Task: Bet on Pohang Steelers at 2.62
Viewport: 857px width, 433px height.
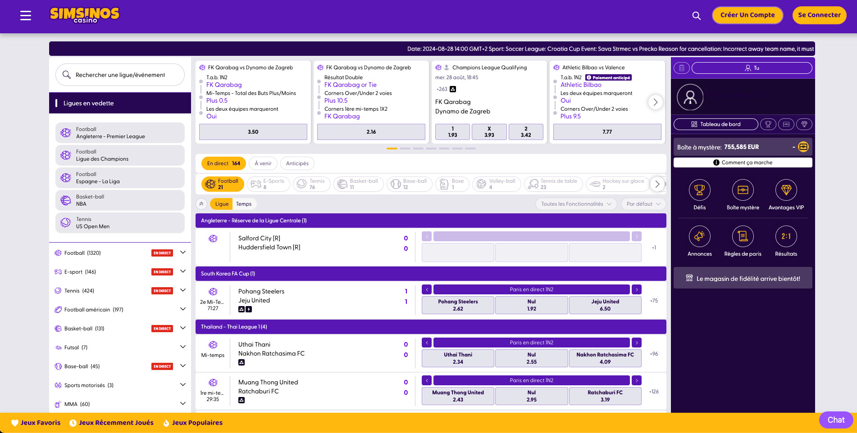Action: (458, 305)
